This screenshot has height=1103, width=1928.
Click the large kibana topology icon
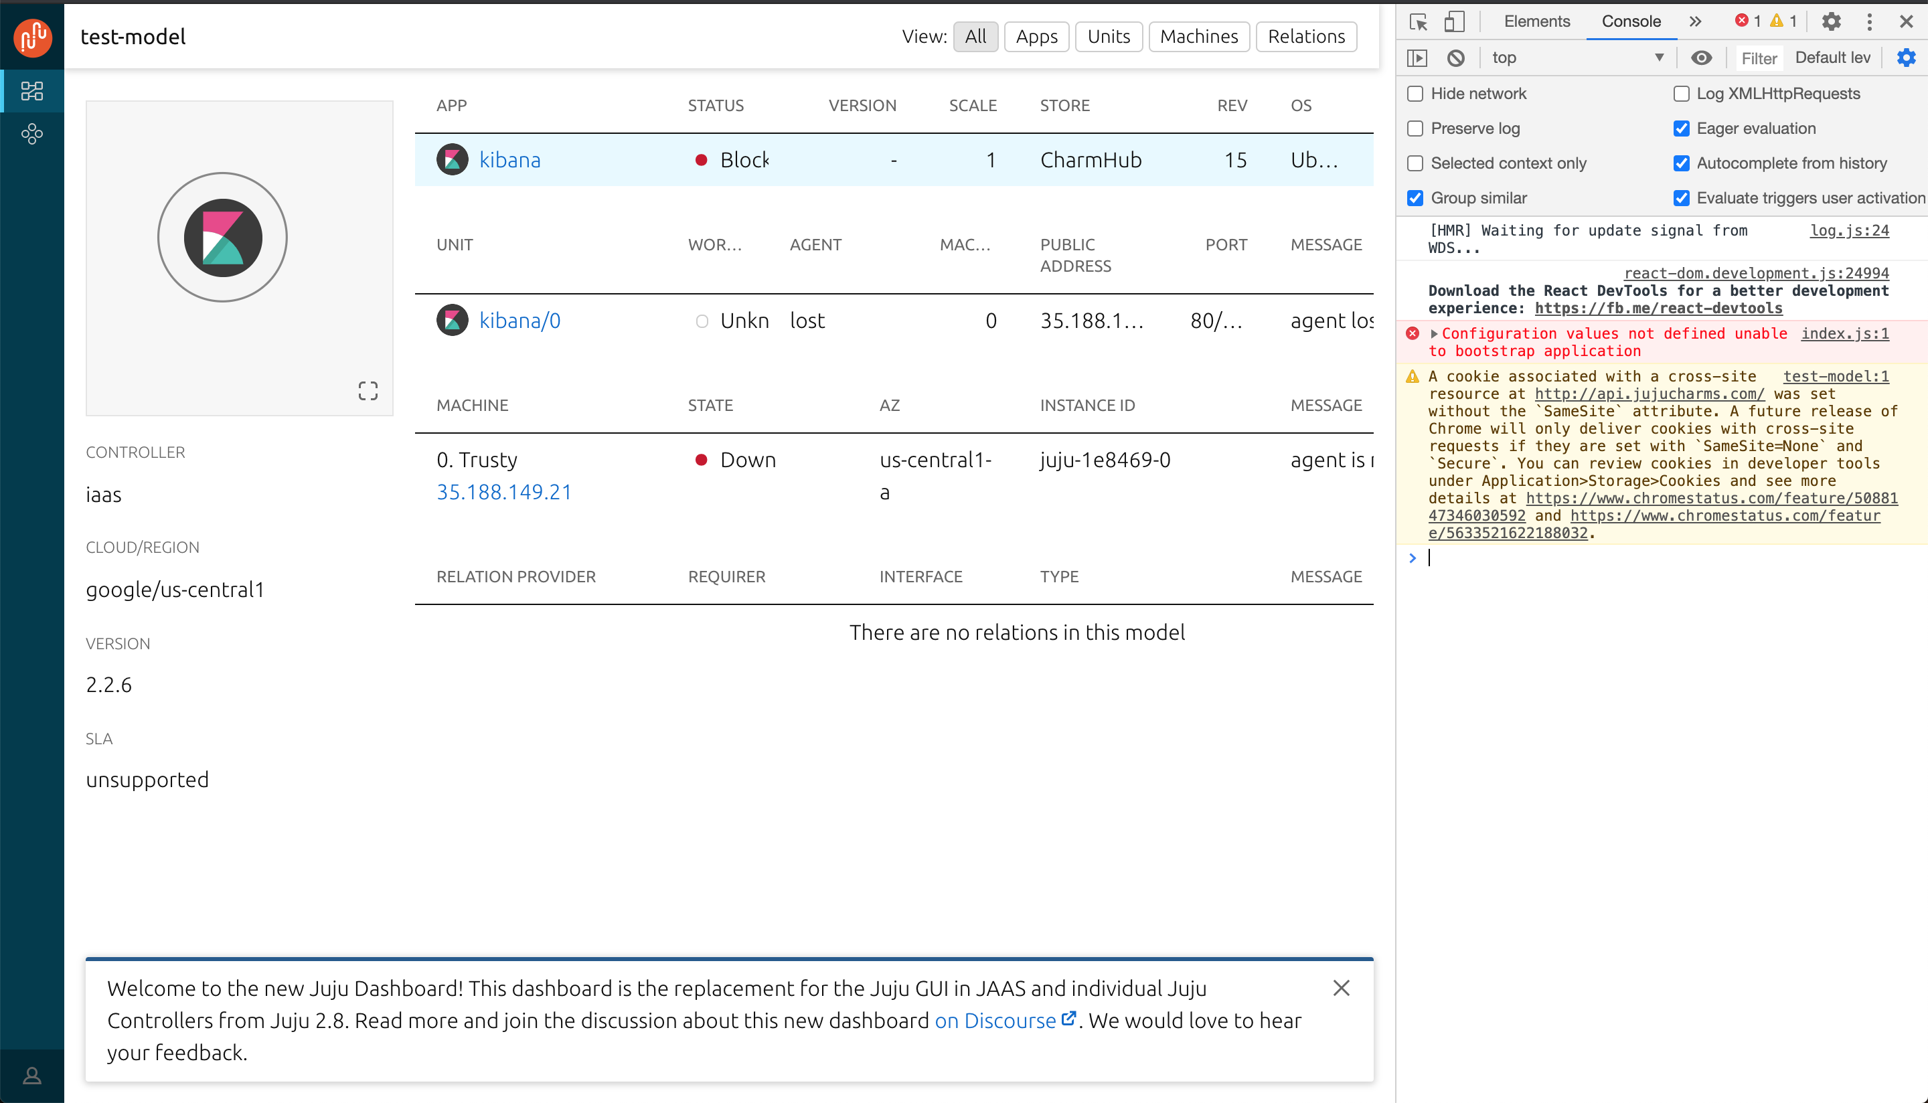(x=223, y=237)
